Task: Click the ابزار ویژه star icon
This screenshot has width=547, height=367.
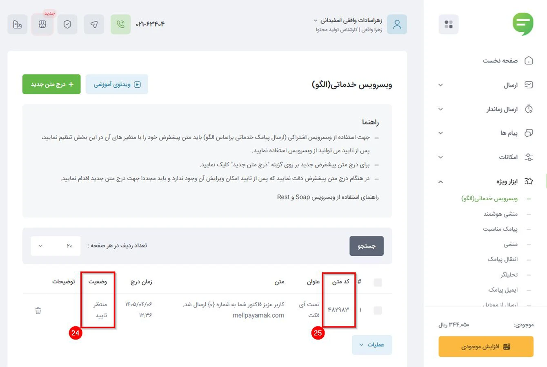Action: (529, 181)
